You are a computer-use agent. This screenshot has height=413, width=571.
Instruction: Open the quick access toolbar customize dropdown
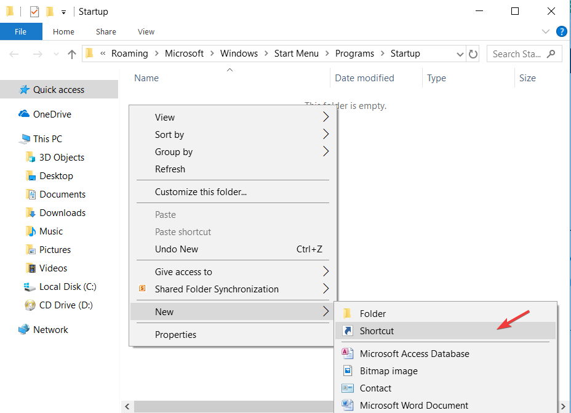(63, 12)
